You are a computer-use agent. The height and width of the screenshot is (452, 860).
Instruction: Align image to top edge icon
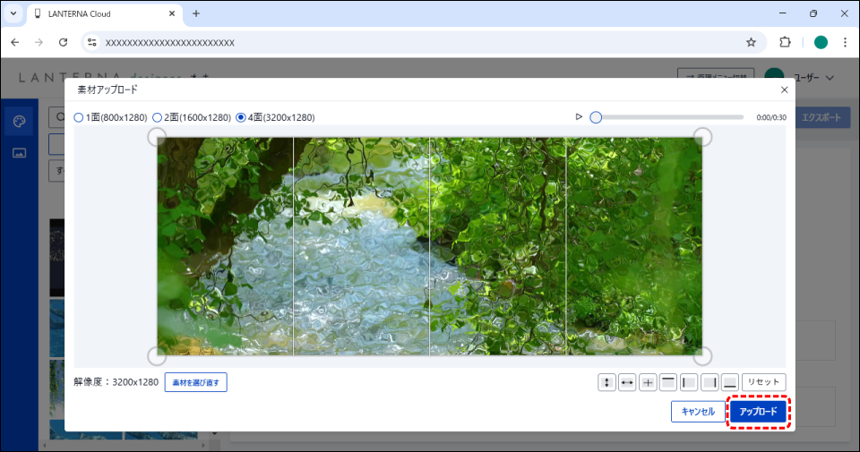pos(668,382)
